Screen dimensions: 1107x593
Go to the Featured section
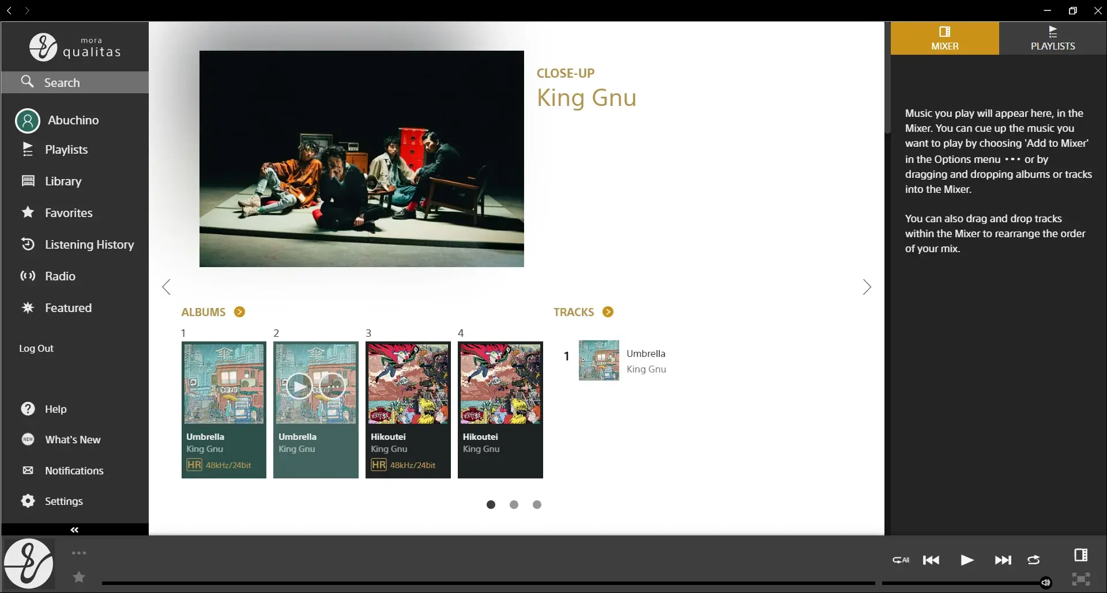tap(57, 308)
